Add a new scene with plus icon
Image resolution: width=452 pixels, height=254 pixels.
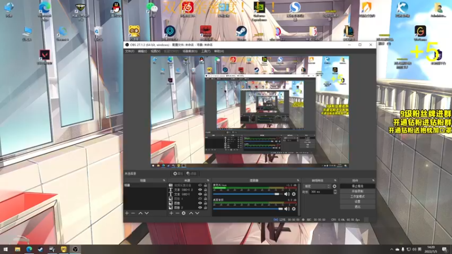(127, 213)
